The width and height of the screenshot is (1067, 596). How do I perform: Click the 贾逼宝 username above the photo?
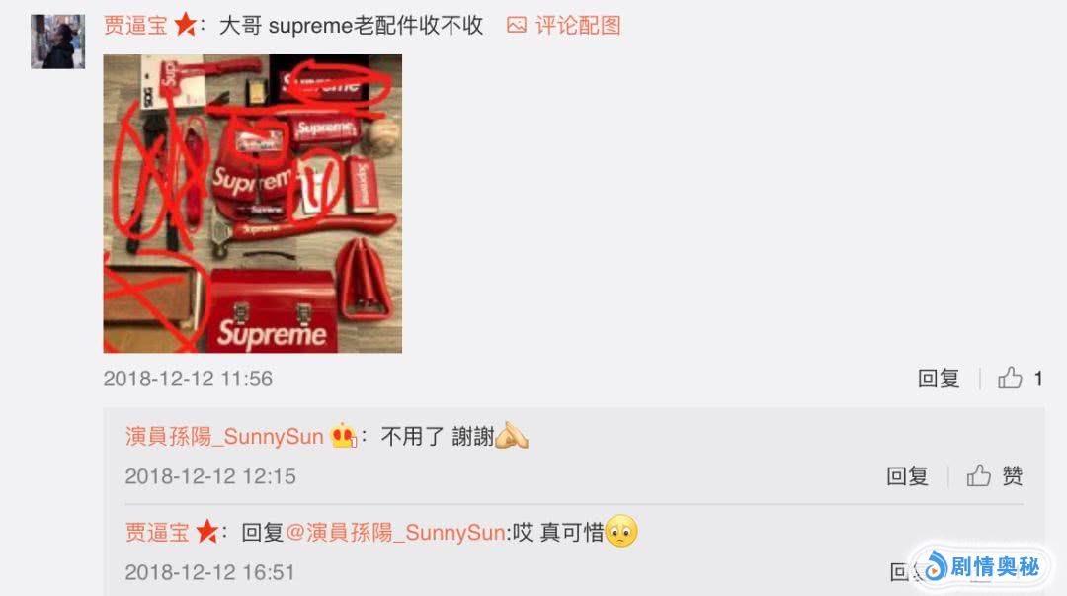[135, 25]
